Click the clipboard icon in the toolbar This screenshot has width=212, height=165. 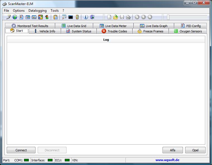coord(56,17)
